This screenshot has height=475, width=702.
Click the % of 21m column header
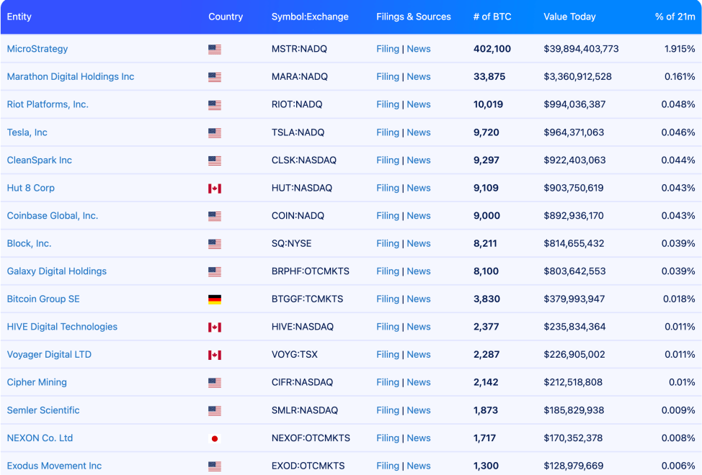[674, 17]
